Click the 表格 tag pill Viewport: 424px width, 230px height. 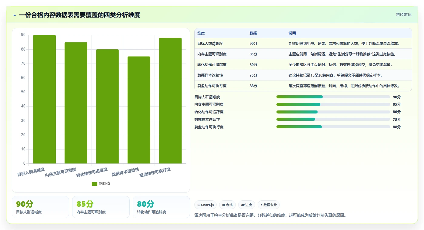click(x=227, y=205)
